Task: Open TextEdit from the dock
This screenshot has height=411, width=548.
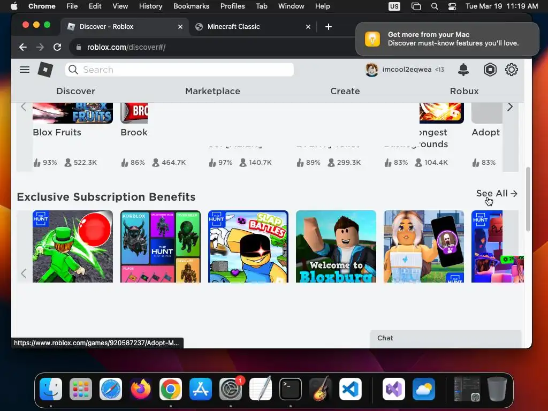Action: point(261,389)
